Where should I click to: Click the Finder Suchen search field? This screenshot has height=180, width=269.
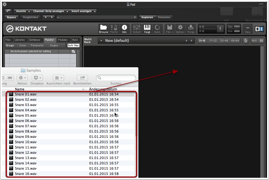pyautogui.click(x=116, y=78)
